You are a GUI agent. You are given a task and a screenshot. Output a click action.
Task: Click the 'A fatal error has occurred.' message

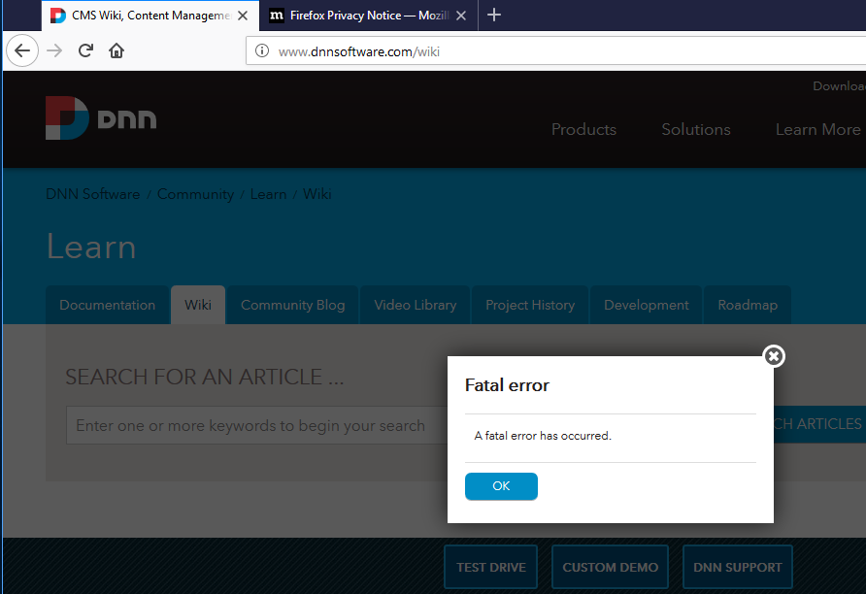click(543, 436)
